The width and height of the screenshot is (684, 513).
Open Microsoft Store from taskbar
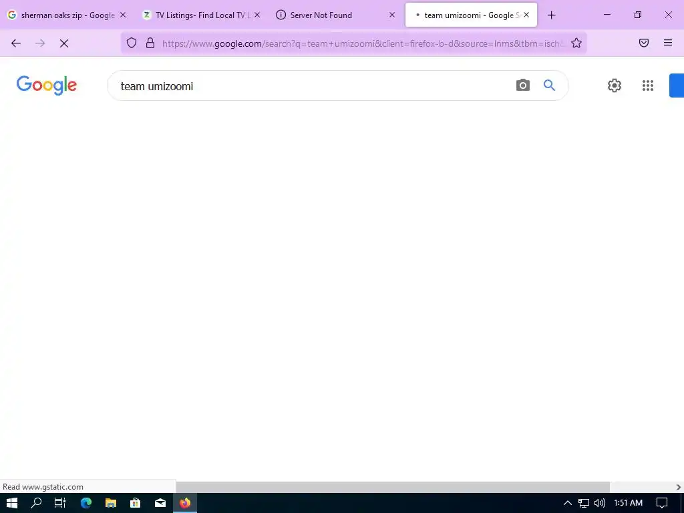click(135, 503)
